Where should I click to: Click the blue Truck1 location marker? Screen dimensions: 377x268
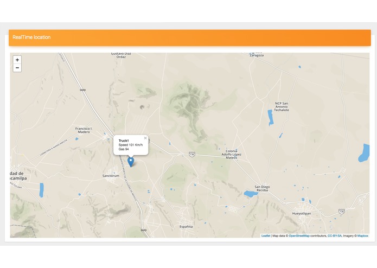131,162
